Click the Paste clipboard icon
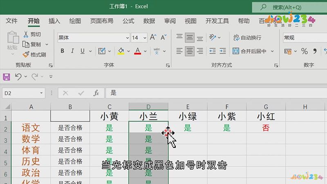The width and height of the screenshot is (327, 184). pyautogui.click(x=13, y=37)
